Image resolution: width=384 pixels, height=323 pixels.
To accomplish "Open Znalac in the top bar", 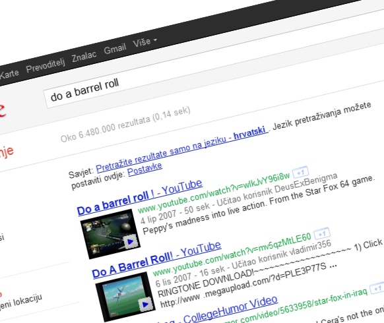I will coord(84,57).
